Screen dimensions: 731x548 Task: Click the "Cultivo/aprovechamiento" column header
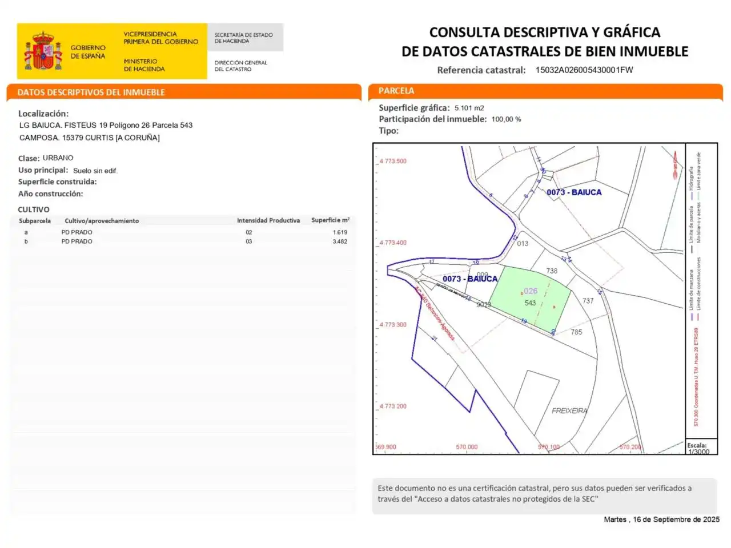pos(102,221)
